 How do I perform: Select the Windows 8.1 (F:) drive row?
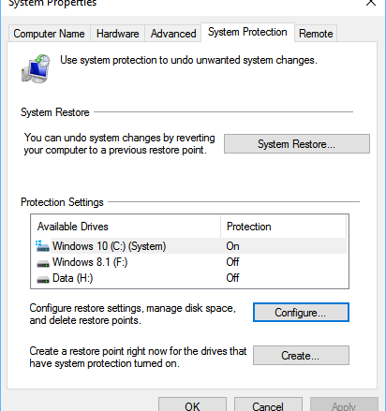(190, 262)
